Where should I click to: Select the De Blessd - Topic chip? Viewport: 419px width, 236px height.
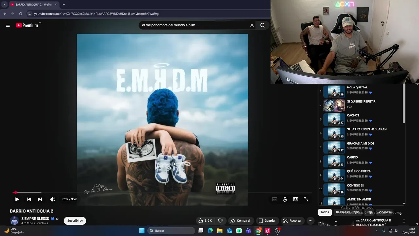tap(348, 212)
